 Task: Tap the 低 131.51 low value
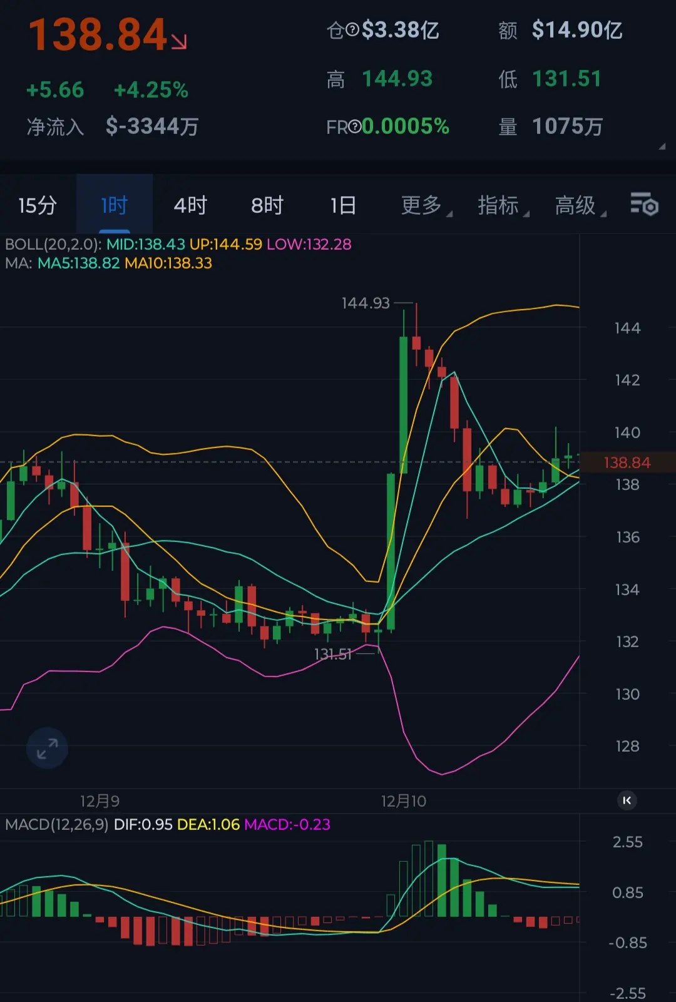[567, 79]
